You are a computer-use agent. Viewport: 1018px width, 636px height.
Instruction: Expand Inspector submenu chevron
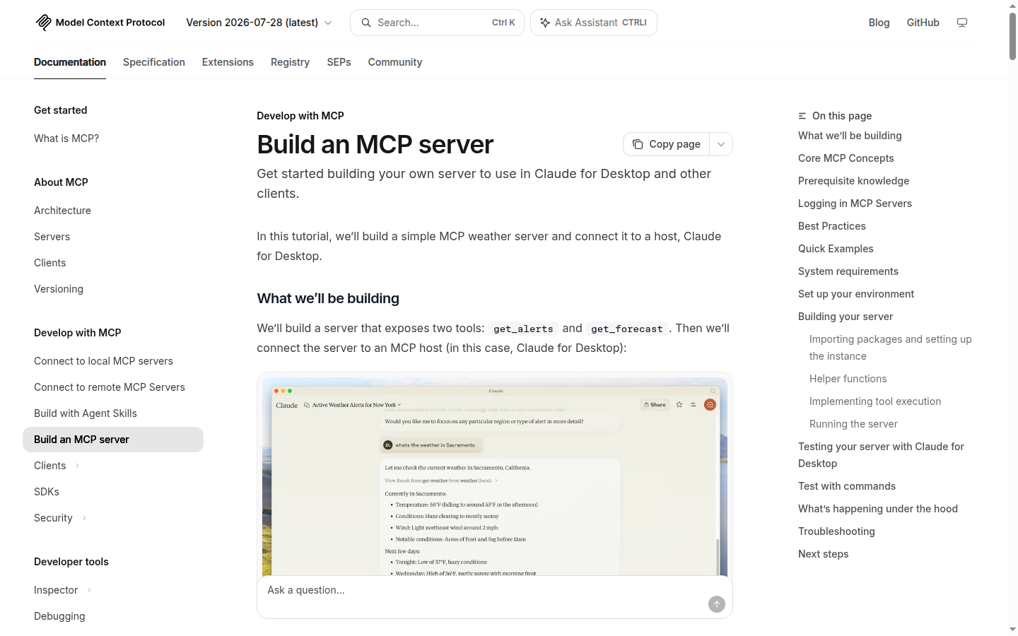pos(89,590)
